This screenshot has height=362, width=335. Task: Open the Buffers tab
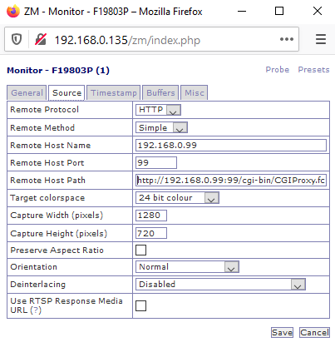pos(160,92)
